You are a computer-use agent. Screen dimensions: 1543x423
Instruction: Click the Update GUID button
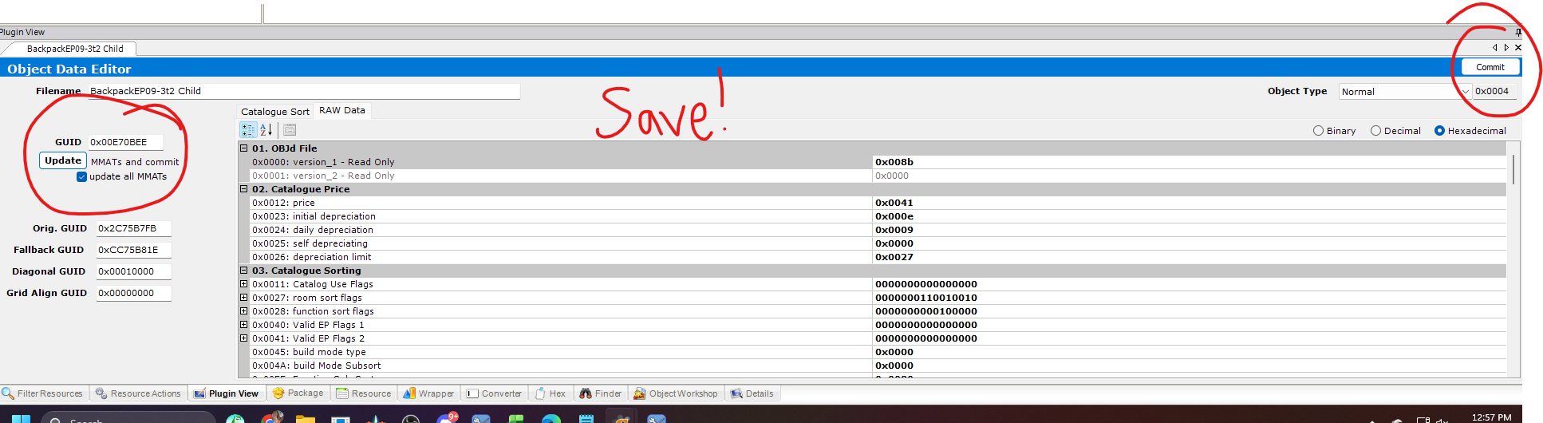tap(63, 160)
